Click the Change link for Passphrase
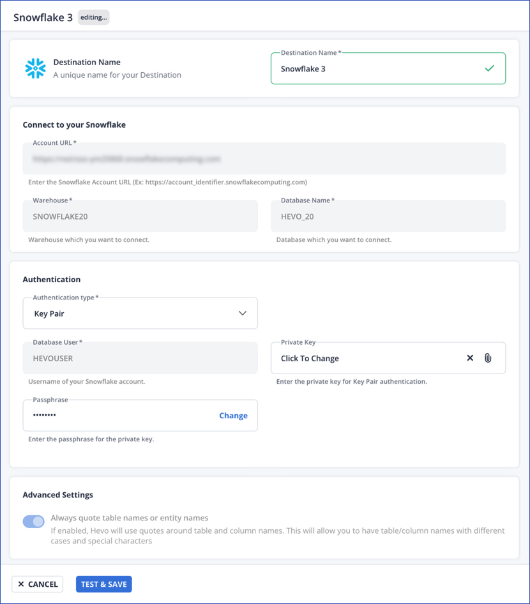Viewport: 530px width, 604px height. 234,416
